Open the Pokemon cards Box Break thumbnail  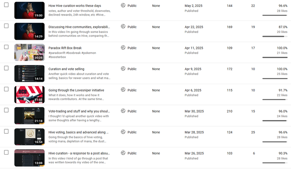click(30, 53)
